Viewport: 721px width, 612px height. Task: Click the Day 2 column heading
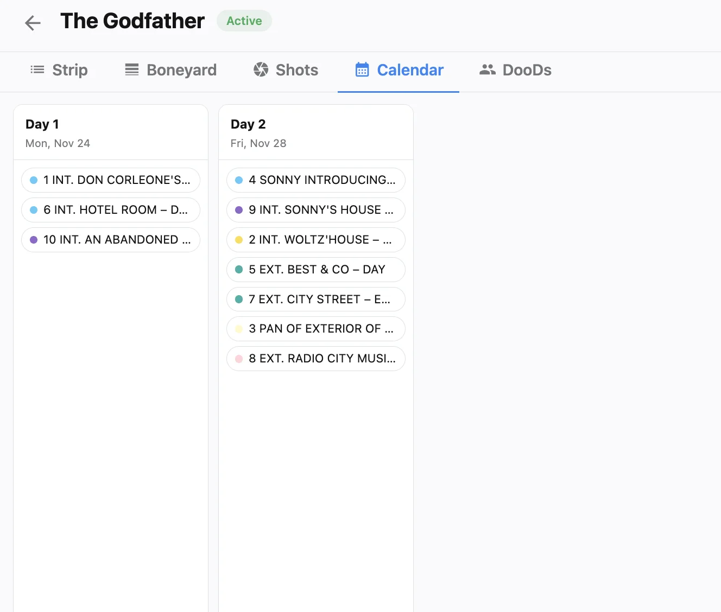(x=248, y=124)
